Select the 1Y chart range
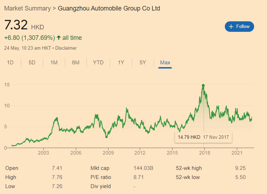The width and height of the screenshot is (267, 194). tap(121, 63)
